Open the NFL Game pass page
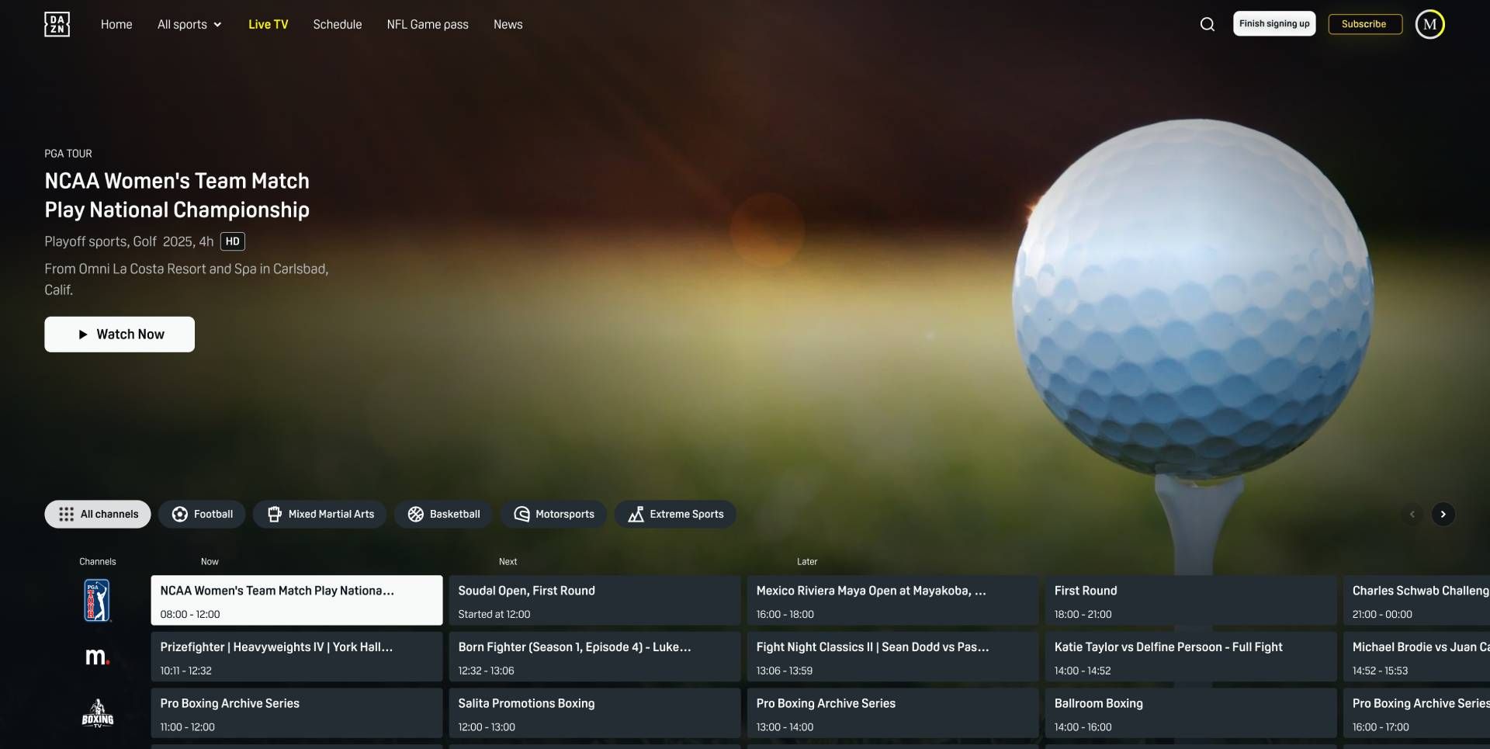Image resolution: width=1490 pixels, height=749 pixels. [427, 24]
